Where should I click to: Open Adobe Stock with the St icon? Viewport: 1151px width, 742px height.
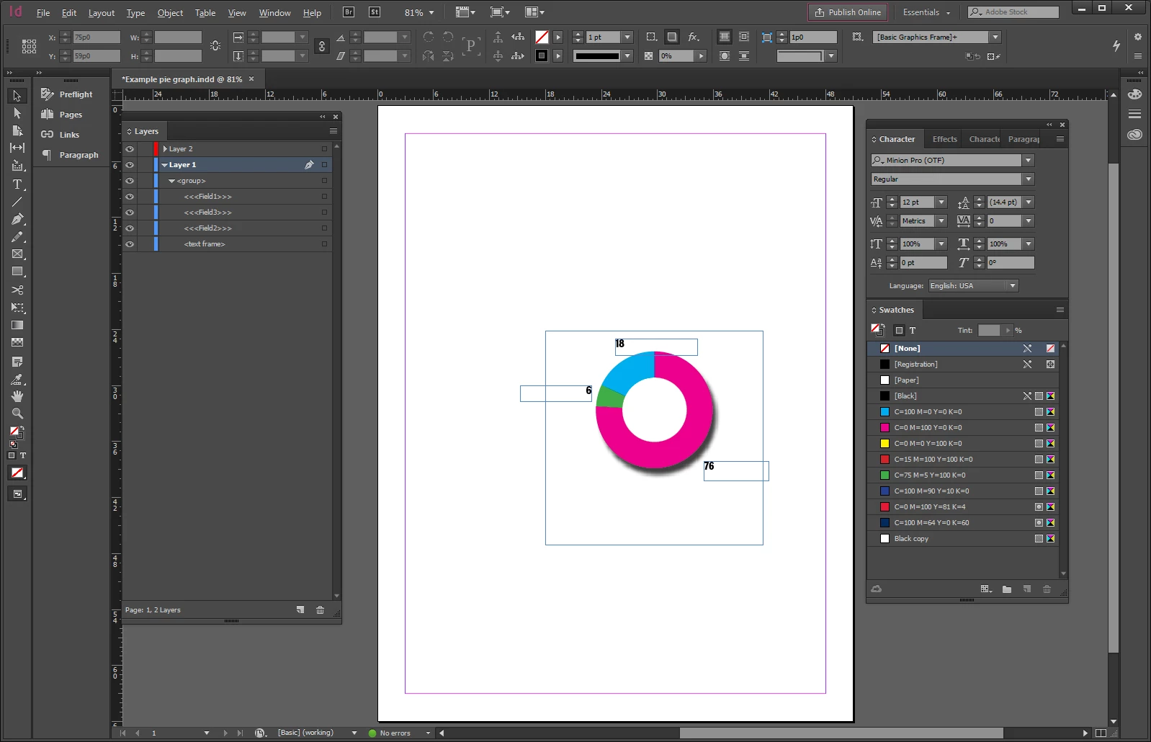tap(375, 12)
